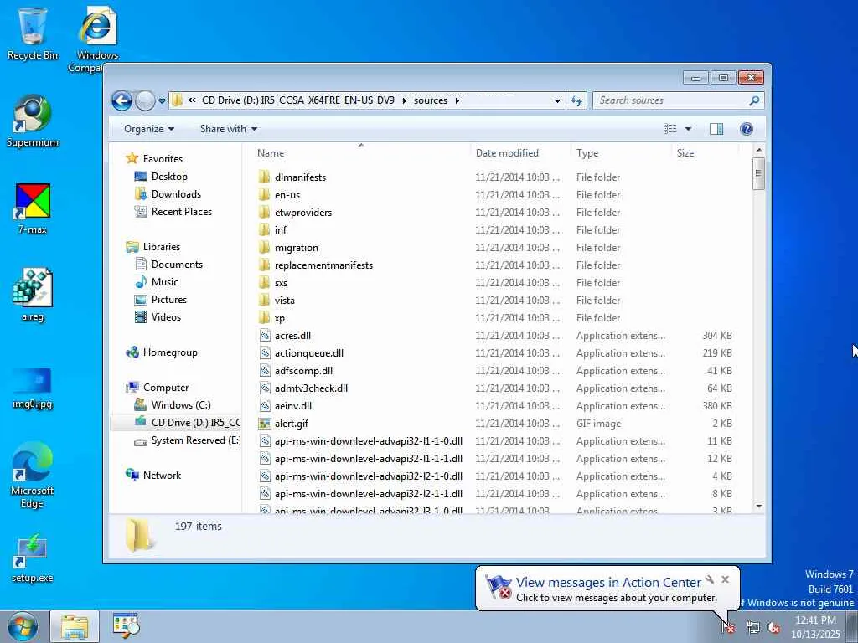Select Windows (C:) drive

(x=181, y=405)
